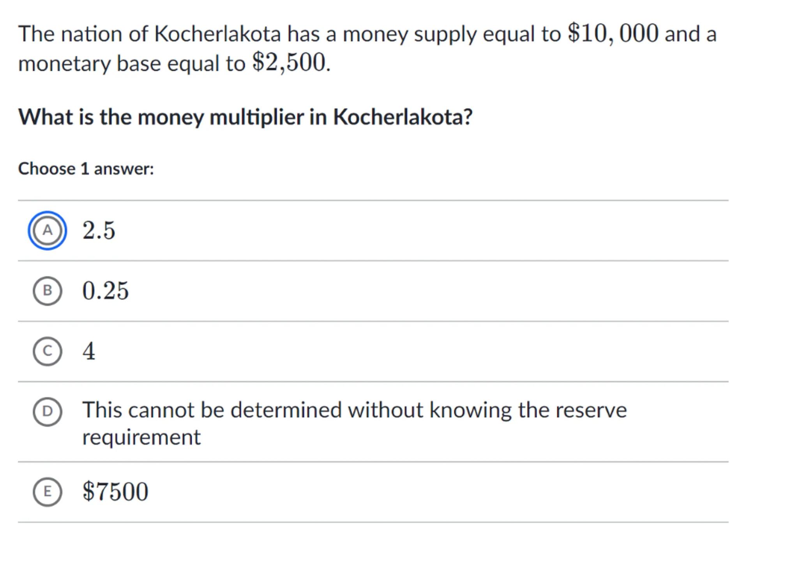798x567 pixels.
Task: Select radio button A
Action: [47, 231]
